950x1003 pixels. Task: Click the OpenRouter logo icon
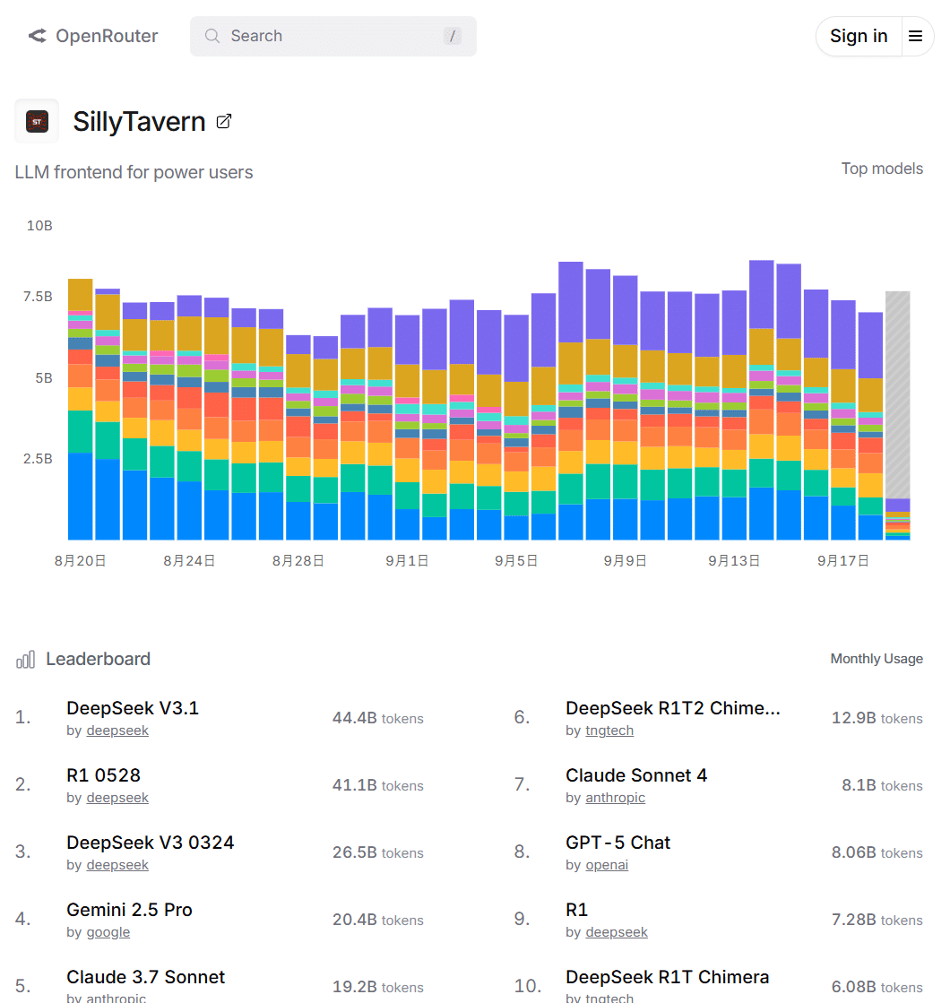[37, 36]
